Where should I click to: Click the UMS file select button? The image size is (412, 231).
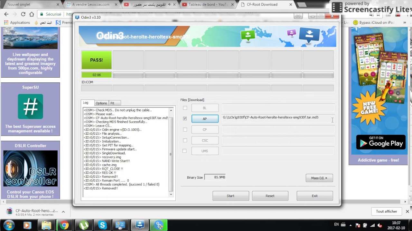(205, 151)
